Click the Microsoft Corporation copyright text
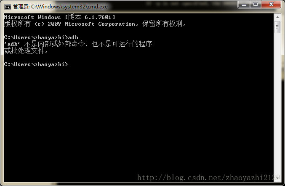Image resolution: width=285 pixels, height=186 pixels. coord(100,24)
